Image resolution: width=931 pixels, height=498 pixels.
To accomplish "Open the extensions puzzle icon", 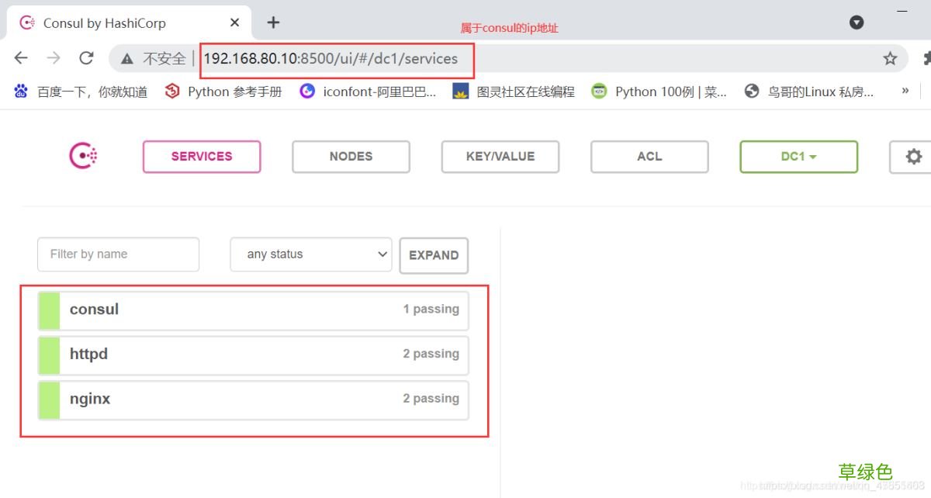I will click(926, 58).
